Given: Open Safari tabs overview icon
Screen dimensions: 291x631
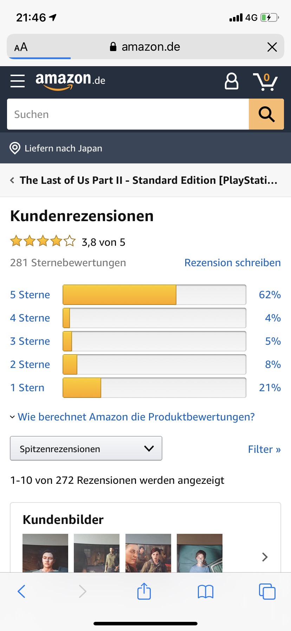Looking at the screenshot, I should [267, 591].
